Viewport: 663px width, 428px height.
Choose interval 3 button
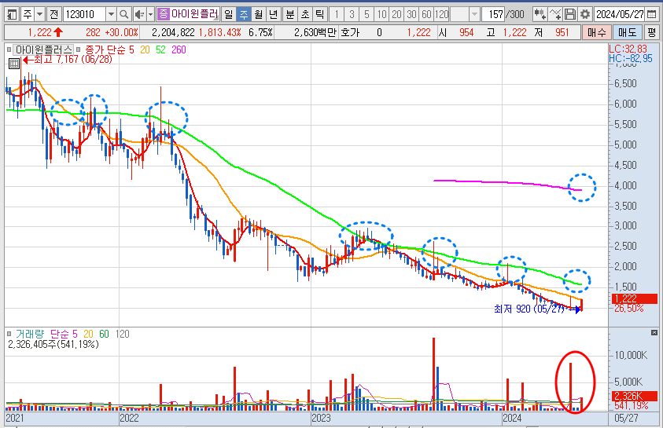(352, 15)
